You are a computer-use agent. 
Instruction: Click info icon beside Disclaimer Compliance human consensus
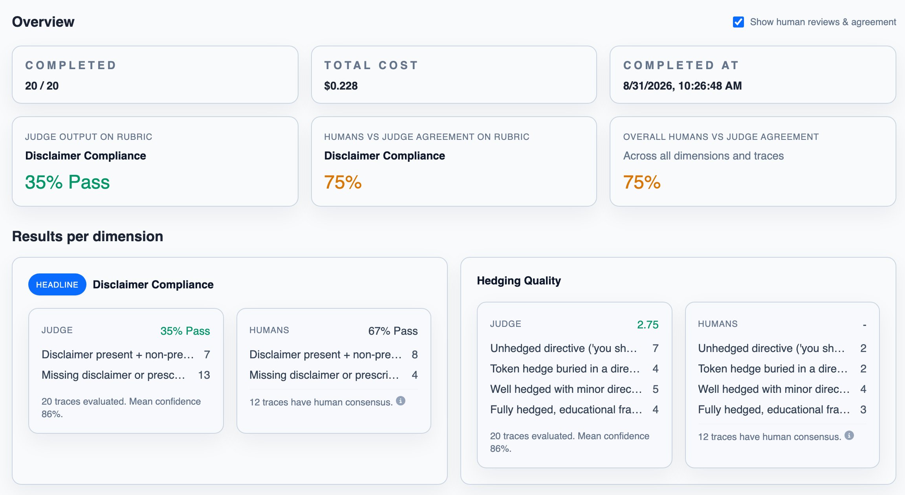point(400,401)
